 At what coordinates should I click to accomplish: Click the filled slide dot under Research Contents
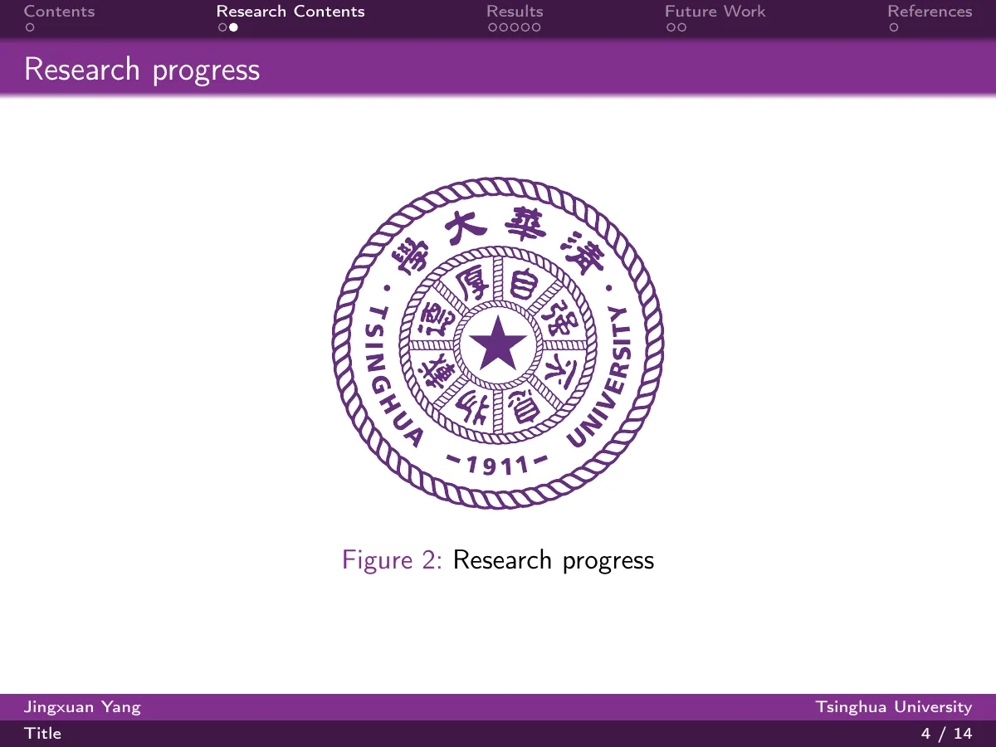pos(233,27)
